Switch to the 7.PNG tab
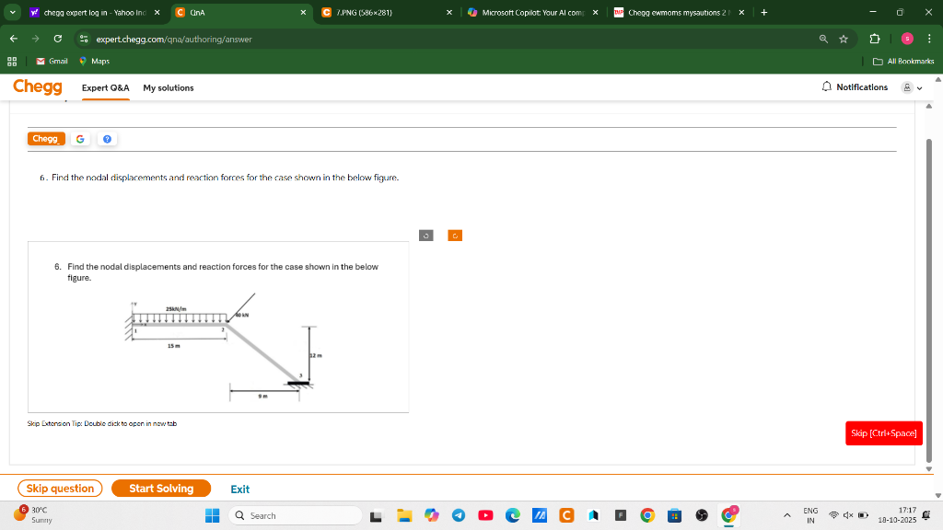 [x=387, y=13]
